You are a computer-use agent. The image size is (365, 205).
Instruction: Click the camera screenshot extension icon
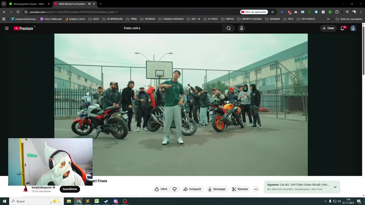coord(296,12)
